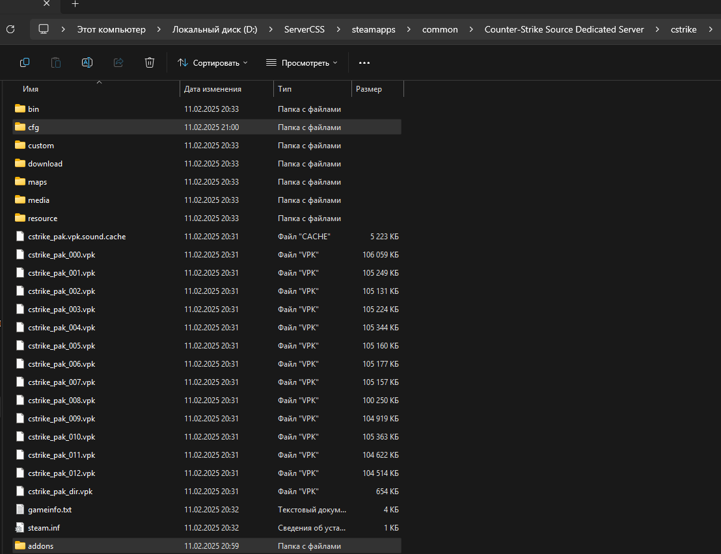Select file cstrike_pak_007.vpk
Image resolution: width=721 pixels, height=554 pixels.
[x=62, y=382]
